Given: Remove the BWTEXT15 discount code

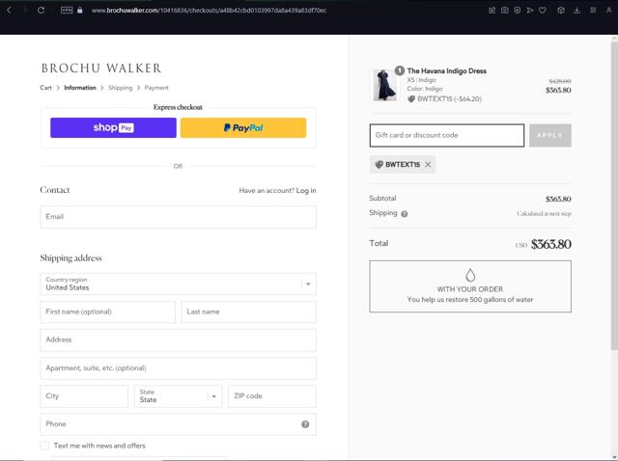Looking at the screenshot, I should click(x=428, y=165).
